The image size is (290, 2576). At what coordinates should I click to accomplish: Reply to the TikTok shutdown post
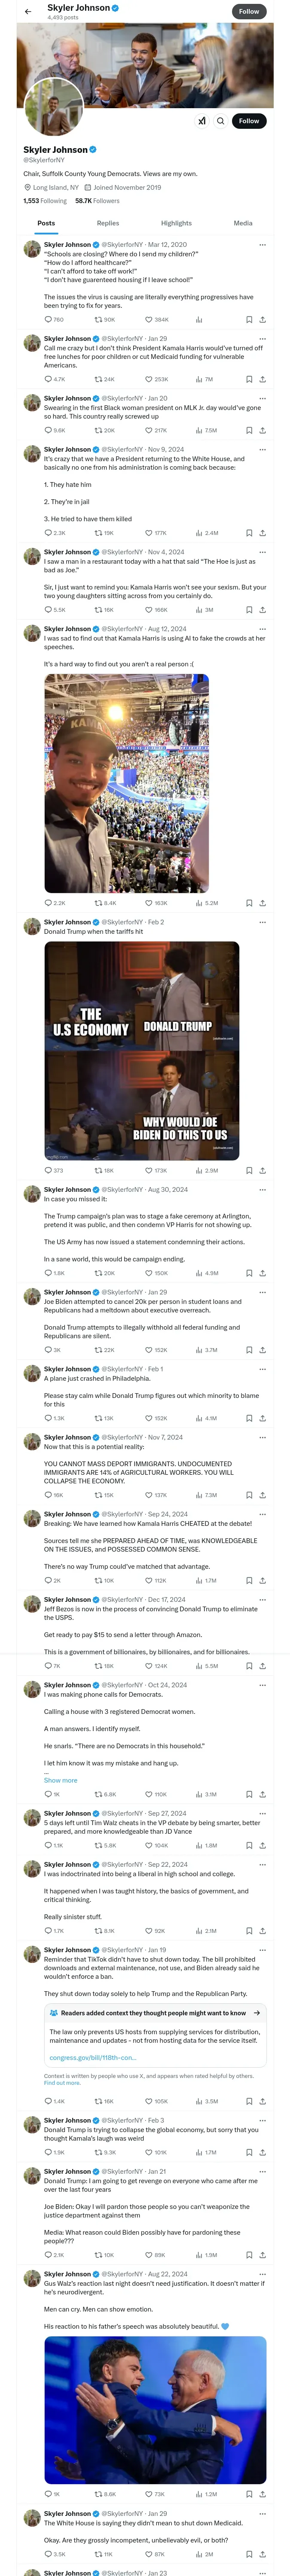(48, 2102)
